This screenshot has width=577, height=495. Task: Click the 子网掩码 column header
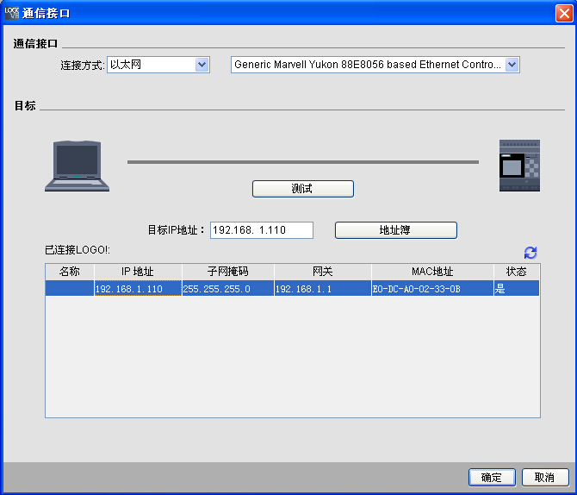[228, 272]
